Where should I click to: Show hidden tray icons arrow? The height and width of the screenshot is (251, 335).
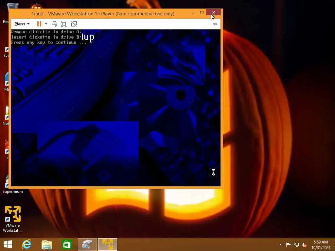280,245
